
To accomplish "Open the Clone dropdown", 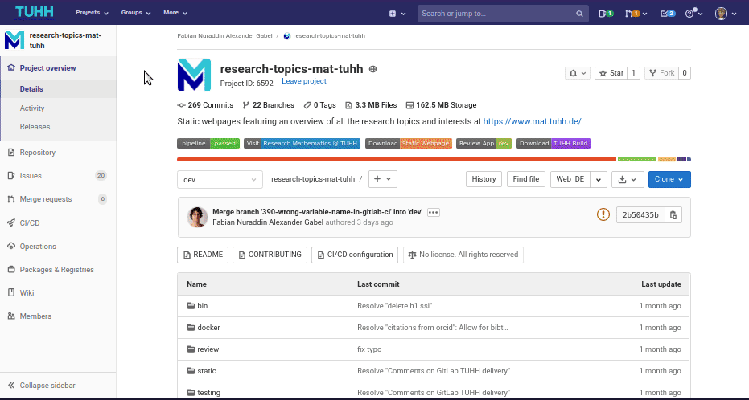I will pyautogui.click(x=669, y=179).
